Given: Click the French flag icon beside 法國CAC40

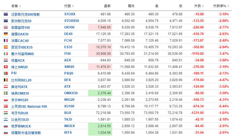Looking at the screenshot, I should [x=6, y=41].
